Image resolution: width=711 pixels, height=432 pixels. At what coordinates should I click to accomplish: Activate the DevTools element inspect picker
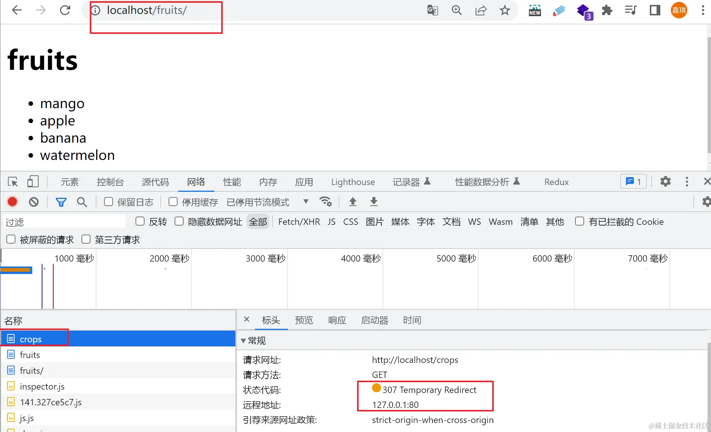click(13, 182)
